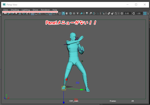Open the View menu

pos(5,10)
